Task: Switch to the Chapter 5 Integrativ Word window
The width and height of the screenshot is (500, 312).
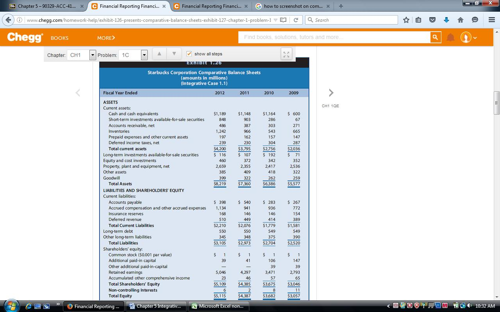Action: tap(156, 306)
